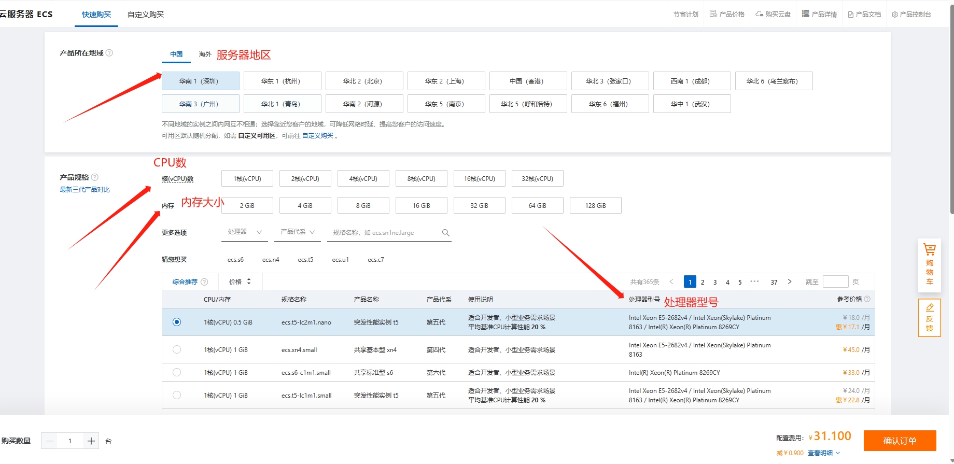Viewport: 954px width, 464px height.
Task: Choose 1核(vCPU) option
Action: click(x=247, y=178)
